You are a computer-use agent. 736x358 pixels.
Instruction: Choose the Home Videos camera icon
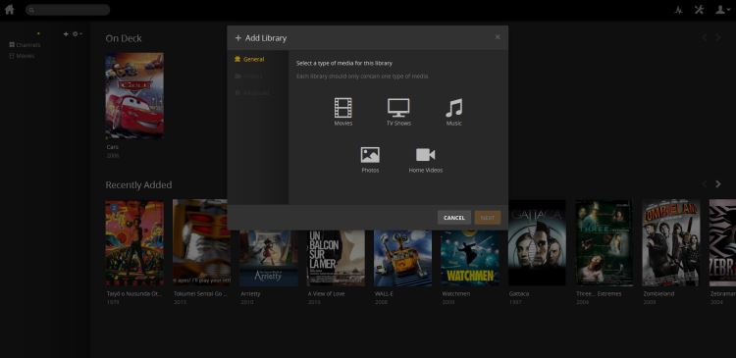(425, 155)
